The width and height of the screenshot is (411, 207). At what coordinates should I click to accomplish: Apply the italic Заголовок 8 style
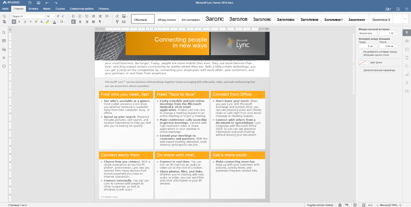pyautogui.click(x=381, y=19)
